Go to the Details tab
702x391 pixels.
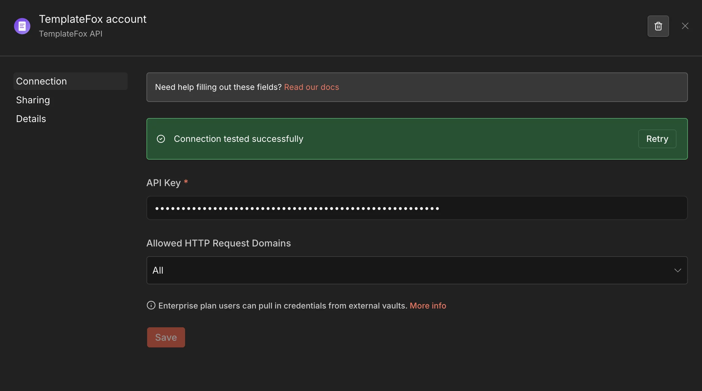point(31,119)
